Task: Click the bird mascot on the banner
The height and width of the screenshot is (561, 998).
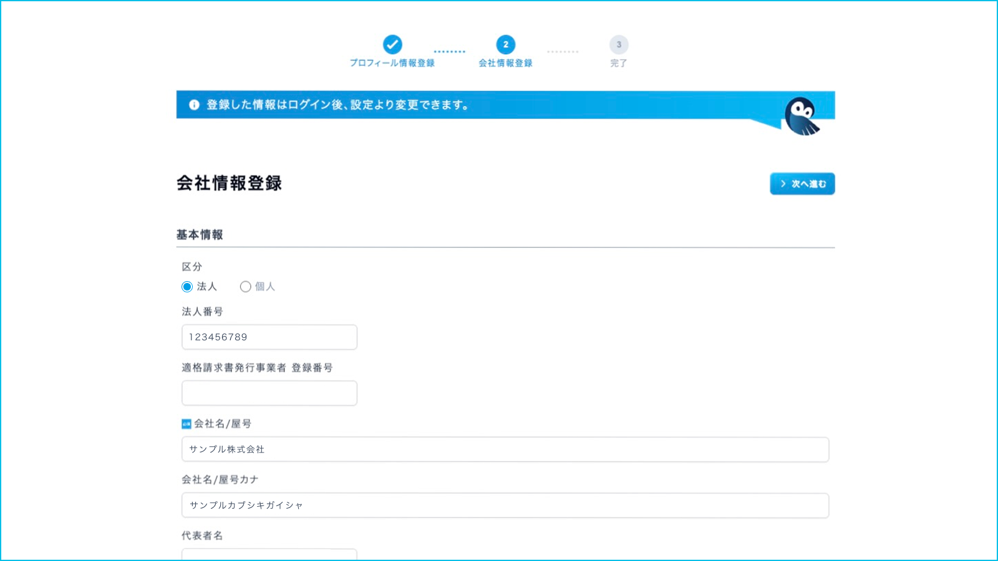Action: pyautogui.click(x=802, y=117)
